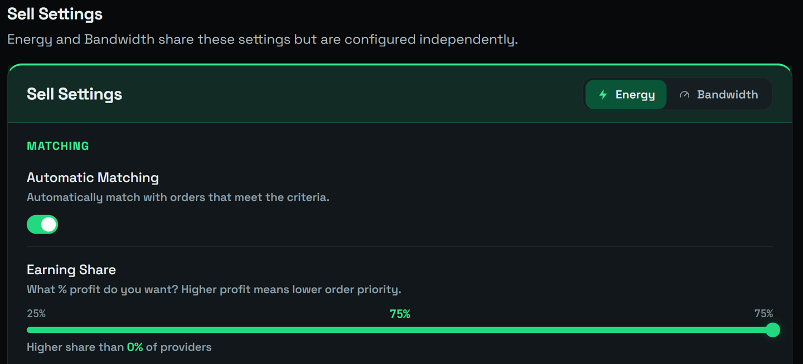The image size is (803, 364).
Task: Click the green 75% current value label
Action: tap(400, 314)
